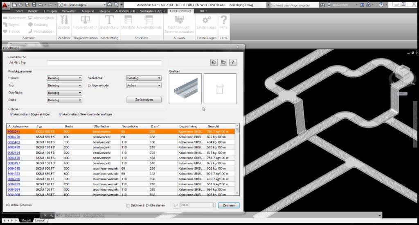Switch to the Start ribbon tab
The width and height of the screenshot is (419, 225).
point(19,11)
